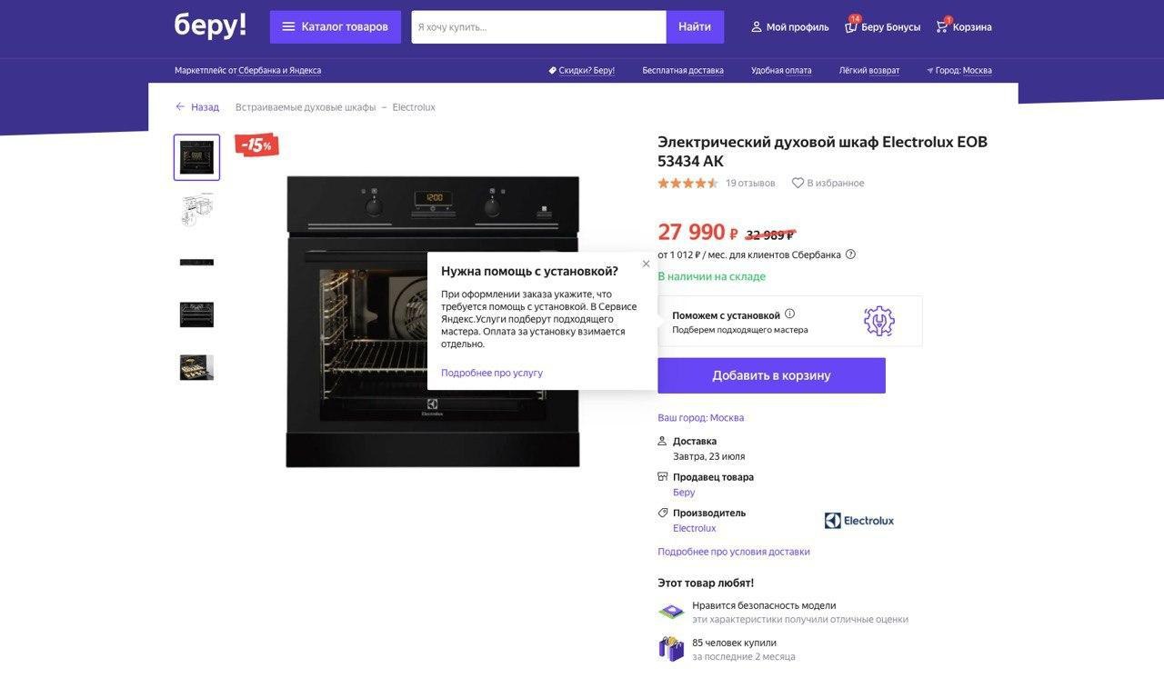Open Мой профиль user icon
1164x678 pixels.
757,27
